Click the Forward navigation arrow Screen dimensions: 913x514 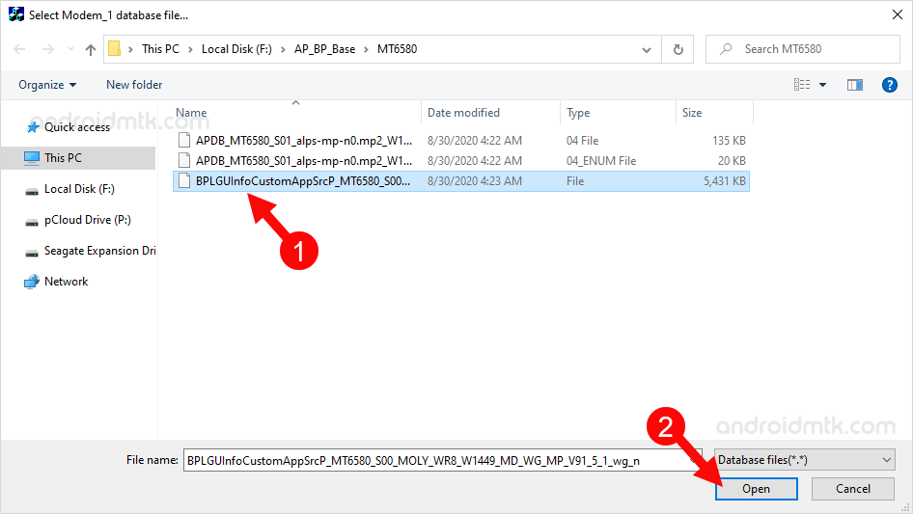click(47, 49)
